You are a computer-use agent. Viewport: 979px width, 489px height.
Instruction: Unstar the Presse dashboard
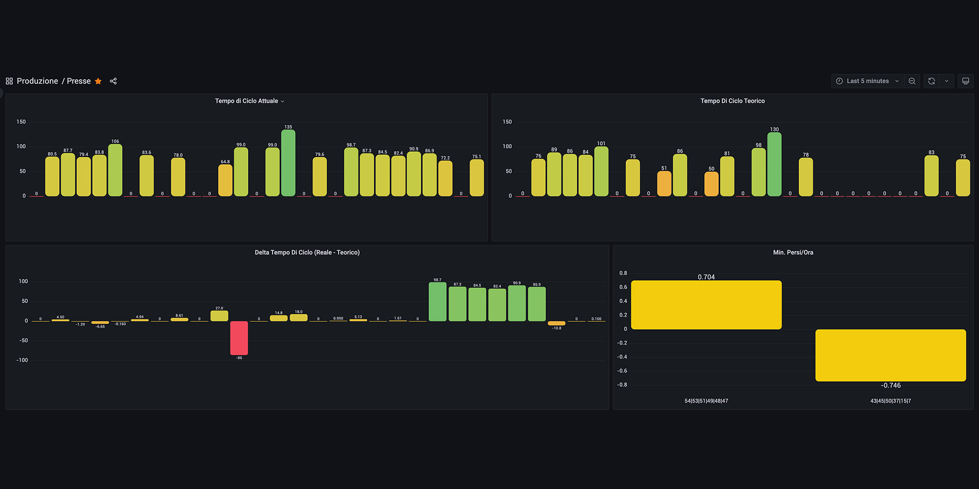coord(98,81)
